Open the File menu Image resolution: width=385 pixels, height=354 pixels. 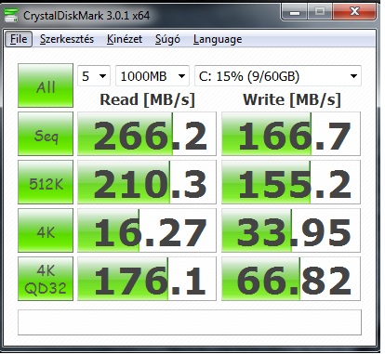[x=19, y=39]
